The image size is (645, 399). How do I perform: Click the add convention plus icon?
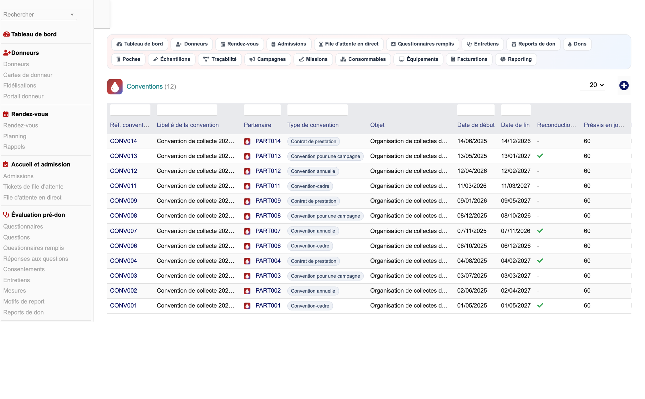click(x=624, y=85)
